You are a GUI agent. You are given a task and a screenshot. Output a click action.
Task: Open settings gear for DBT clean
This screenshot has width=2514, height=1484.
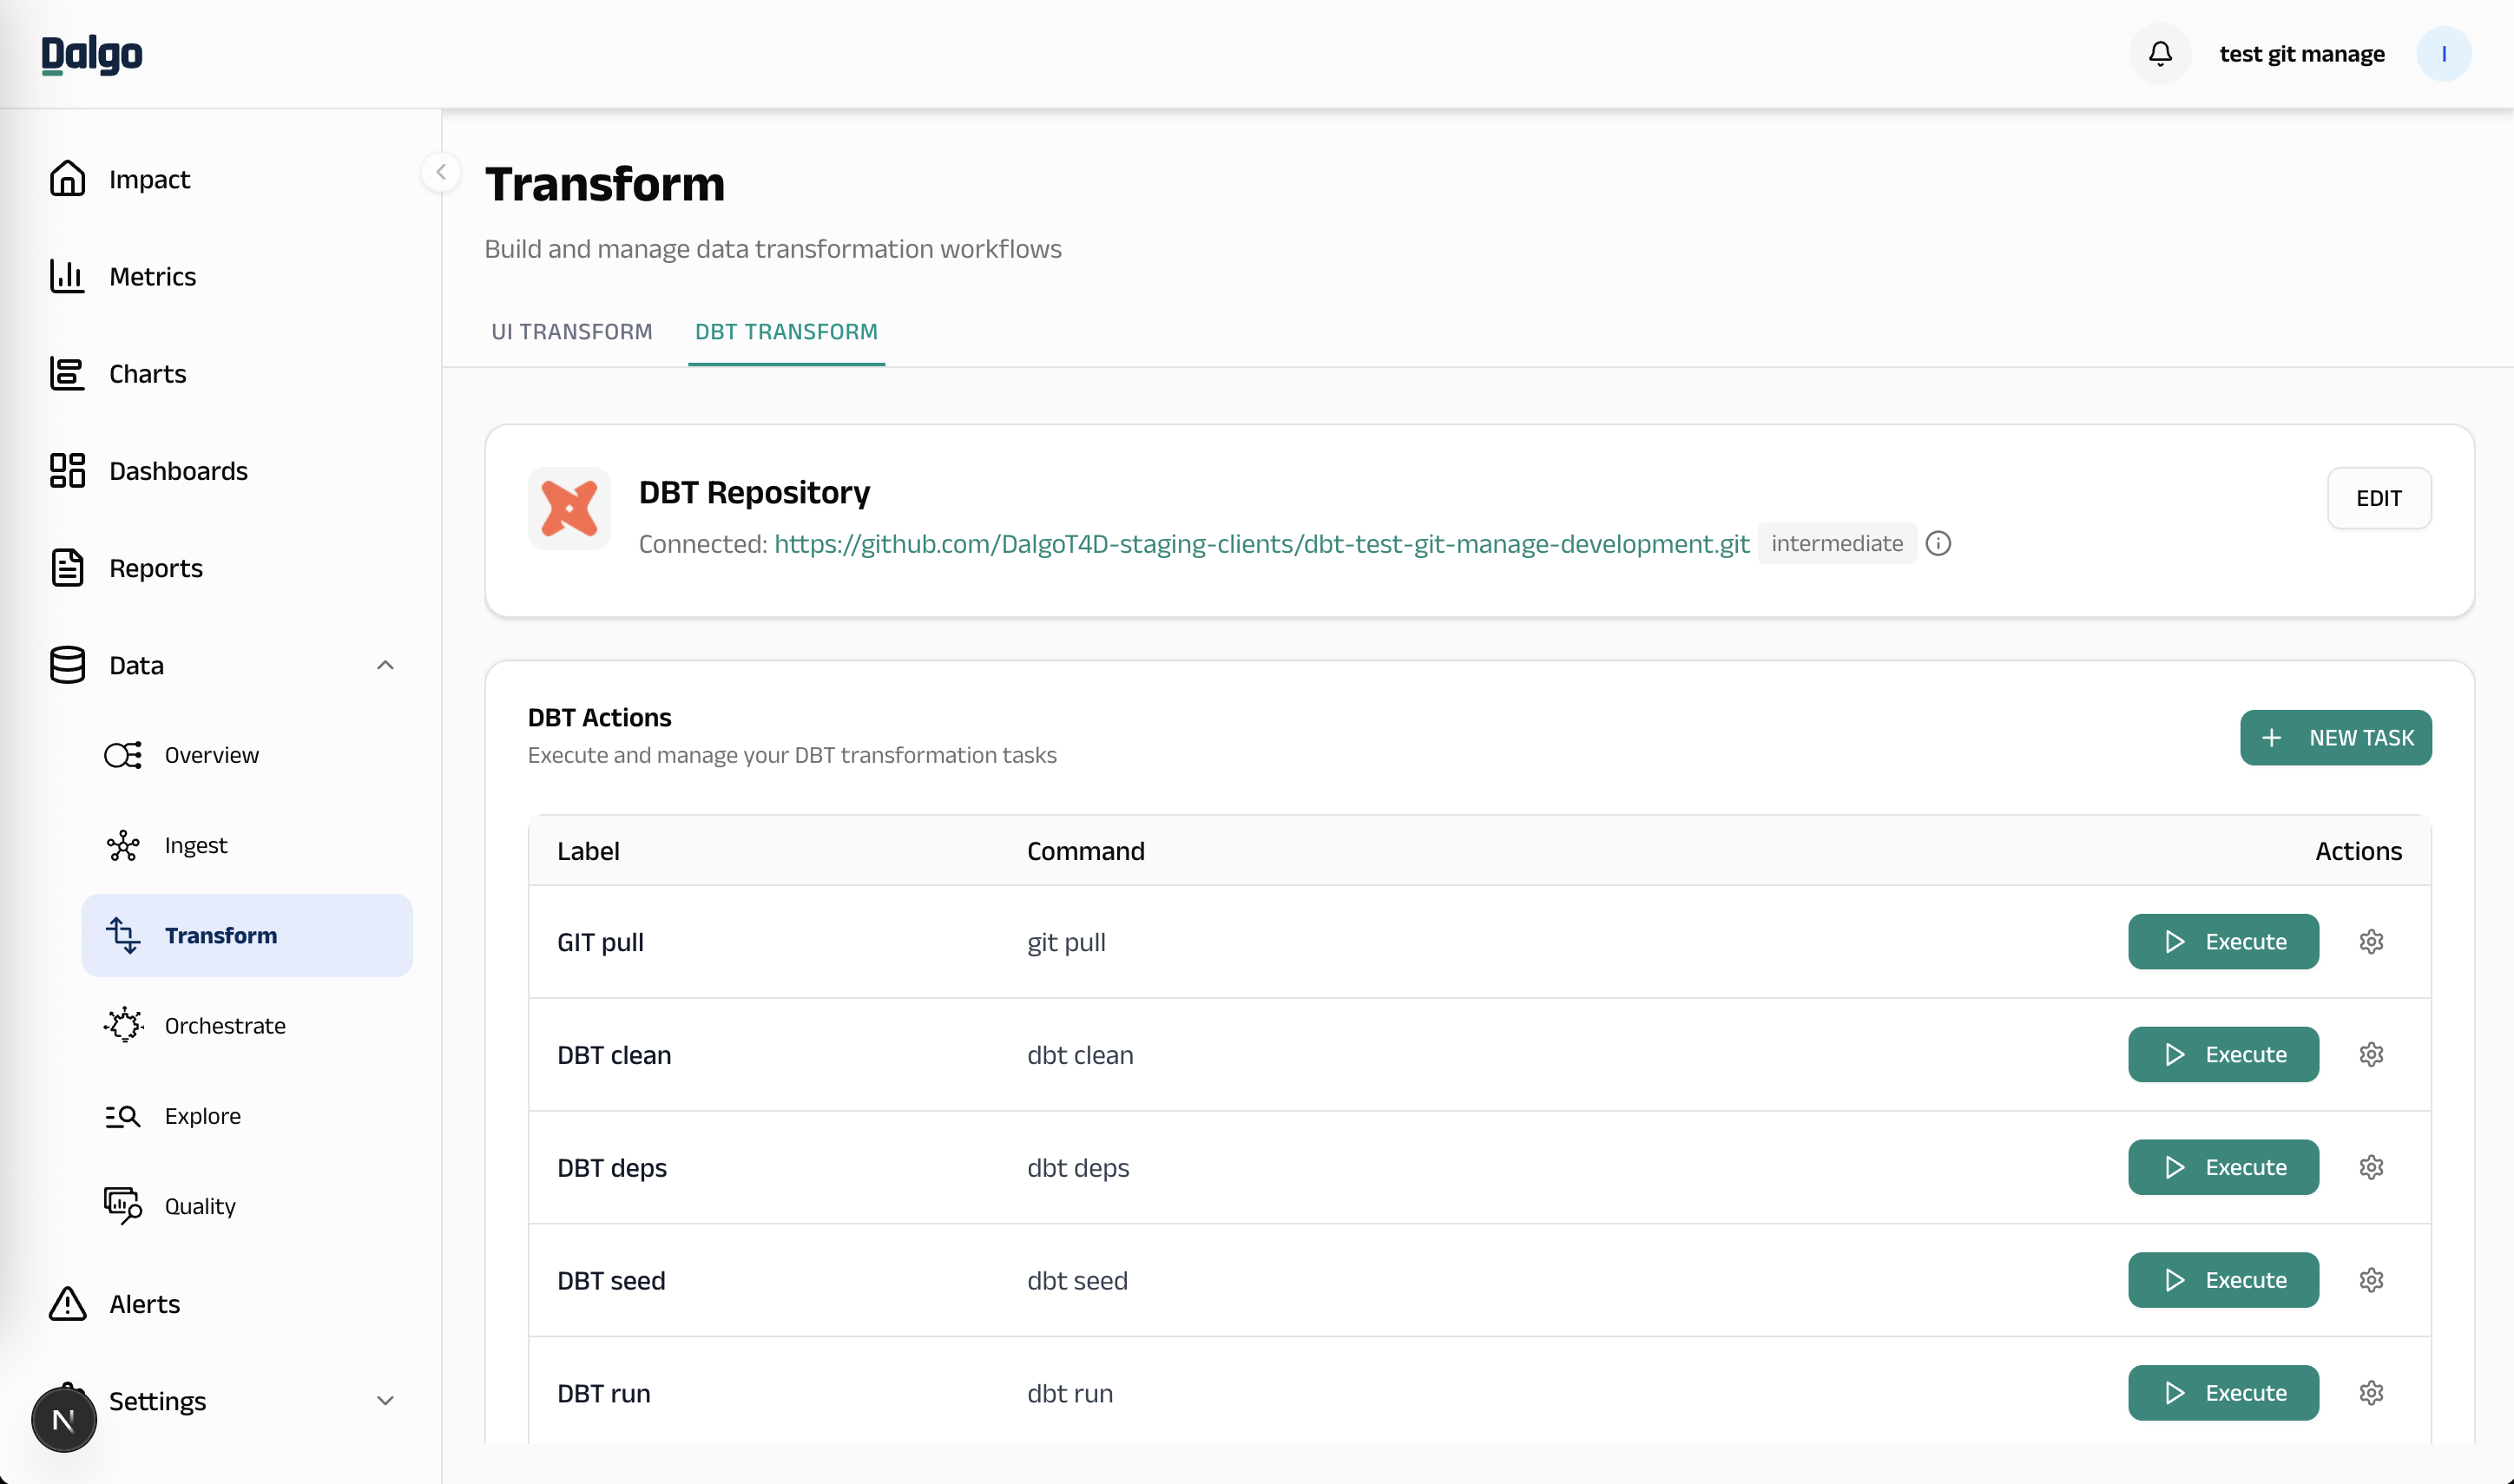coord(2371,1055)
